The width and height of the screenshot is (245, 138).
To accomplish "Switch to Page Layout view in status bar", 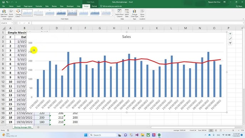I will (216, 130).
